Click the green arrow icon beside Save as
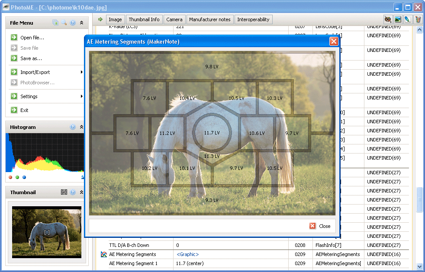Image resolution: width=425 pixels, height=272 pixels. click(x=14, y=58)
